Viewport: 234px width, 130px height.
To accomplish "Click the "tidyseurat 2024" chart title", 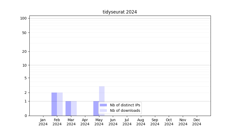I will point(120,12).
